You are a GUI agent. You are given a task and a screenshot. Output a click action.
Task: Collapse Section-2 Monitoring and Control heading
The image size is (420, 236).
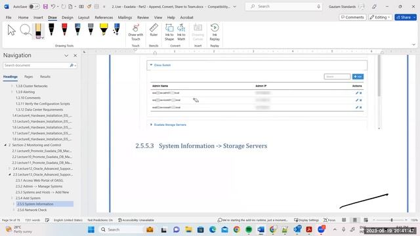[x=5, y=145]
